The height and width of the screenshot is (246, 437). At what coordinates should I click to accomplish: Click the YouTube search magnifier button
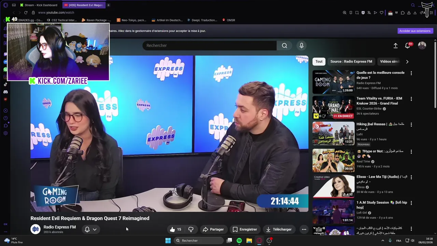coord(284,45)
